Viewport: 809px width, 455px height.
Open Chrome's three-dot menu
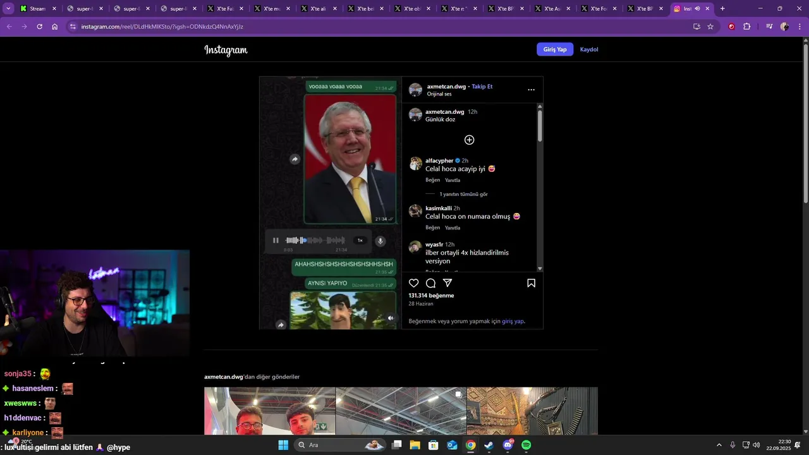click(800, 27)
